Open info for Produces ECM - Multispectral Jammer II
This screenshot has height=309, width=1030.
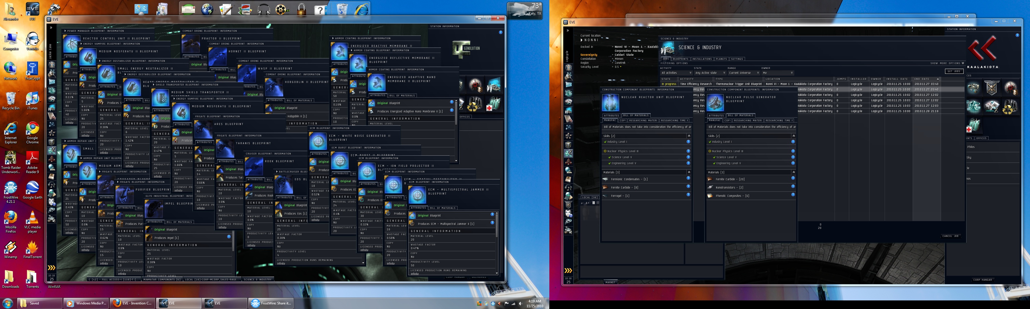492,223
